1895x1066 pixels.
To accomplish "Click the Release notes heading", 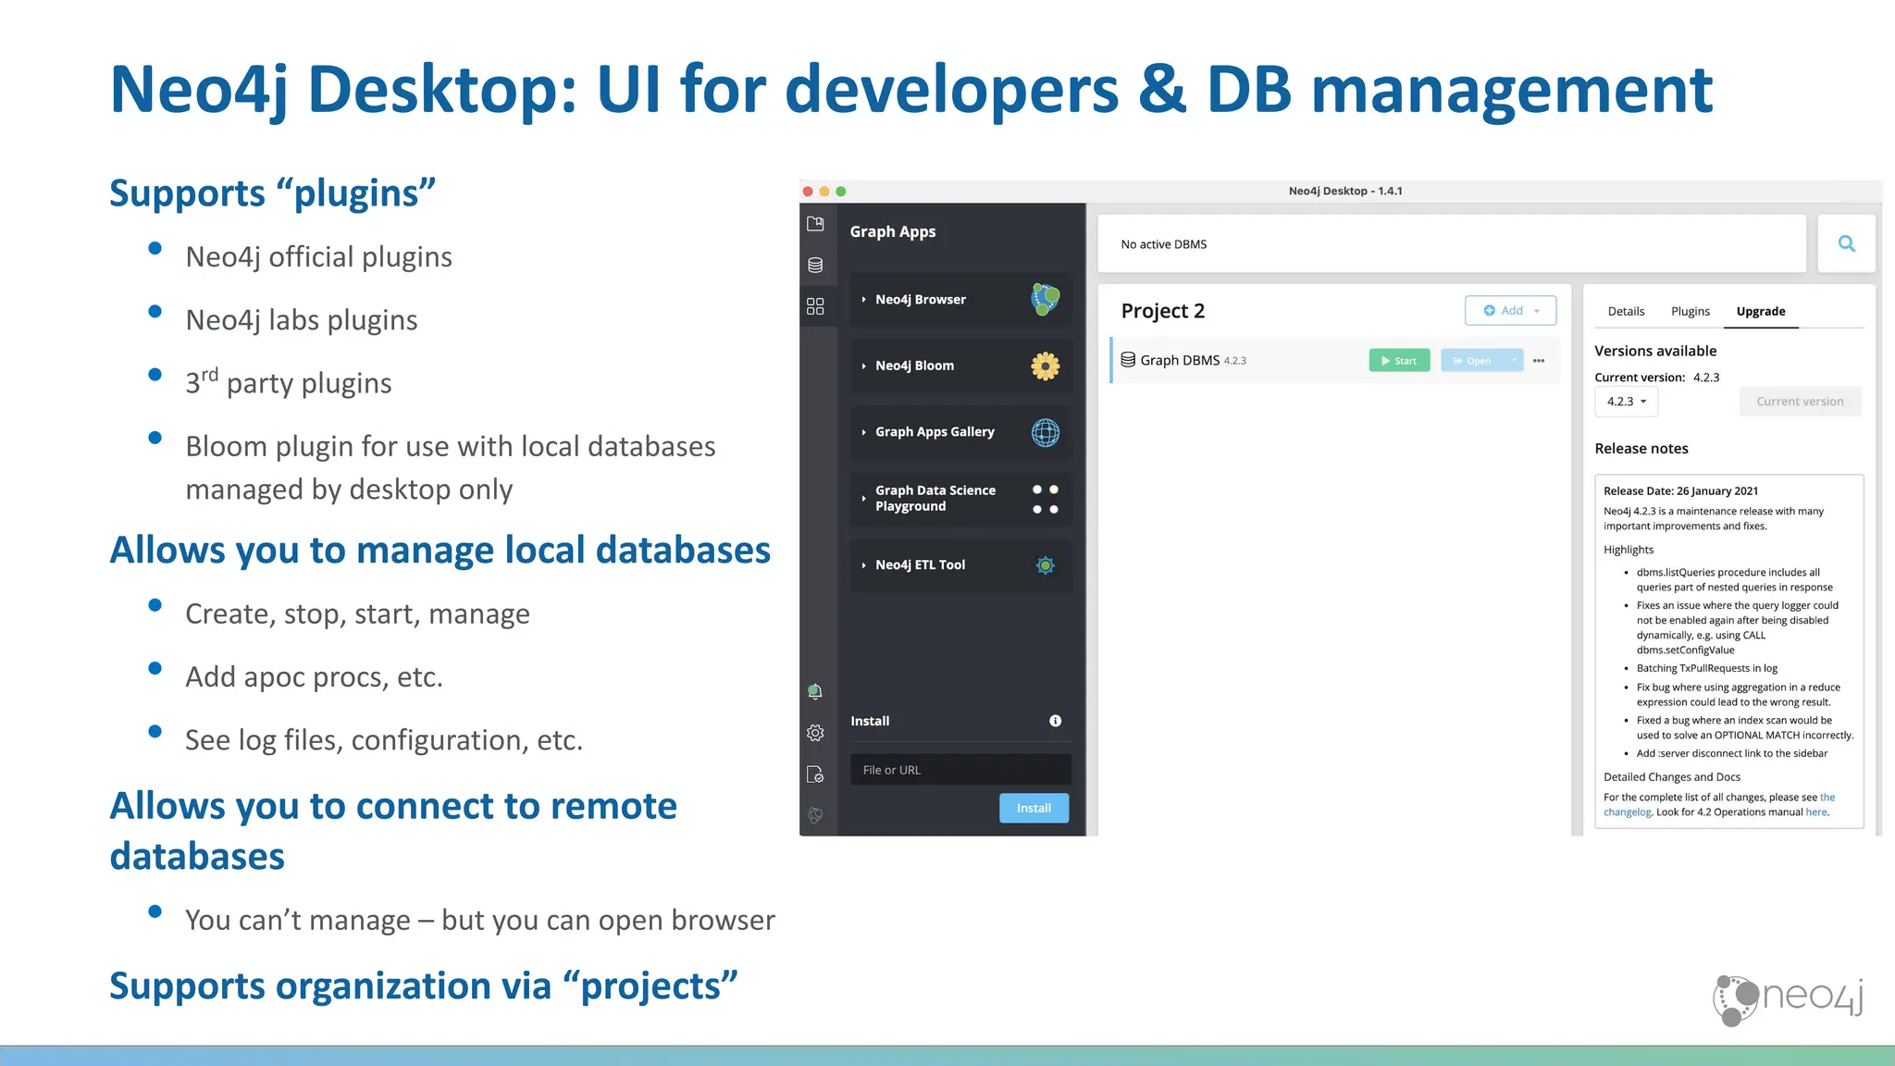I will point(1641,449).
